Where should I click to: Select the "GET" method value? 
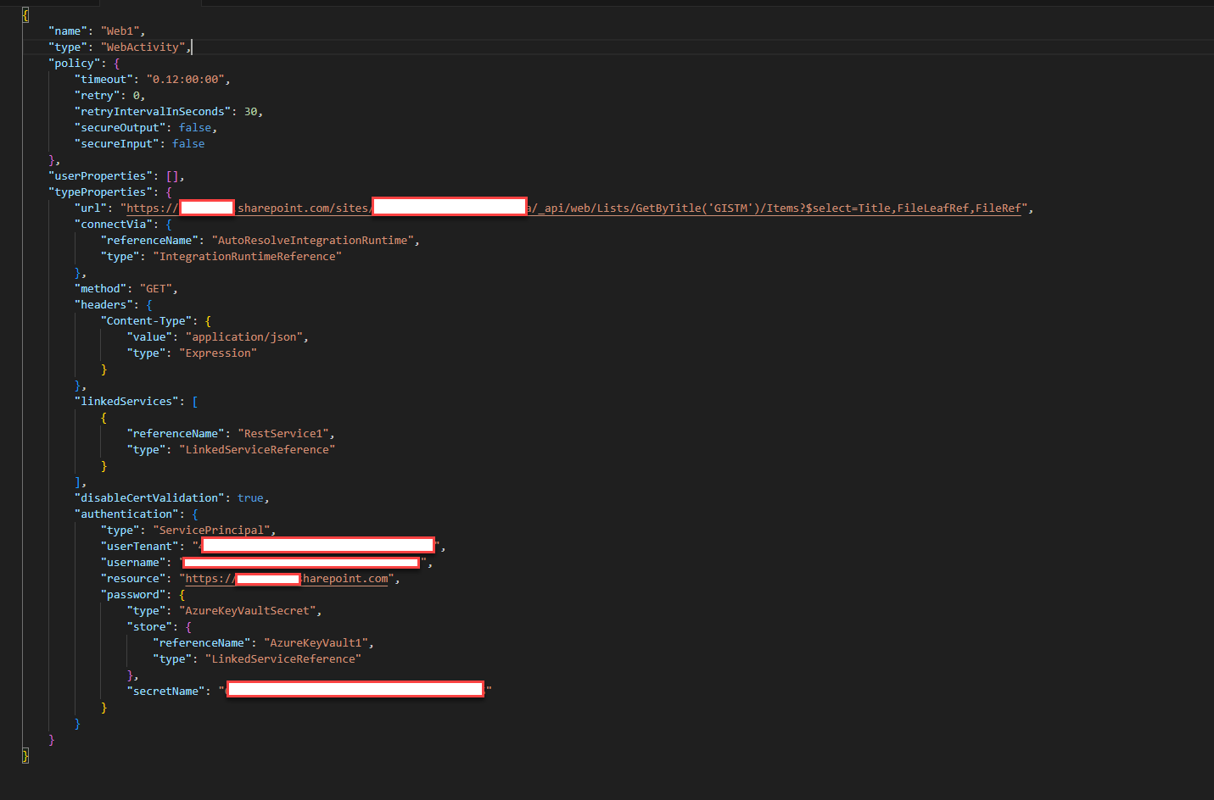tap(156, 289)
